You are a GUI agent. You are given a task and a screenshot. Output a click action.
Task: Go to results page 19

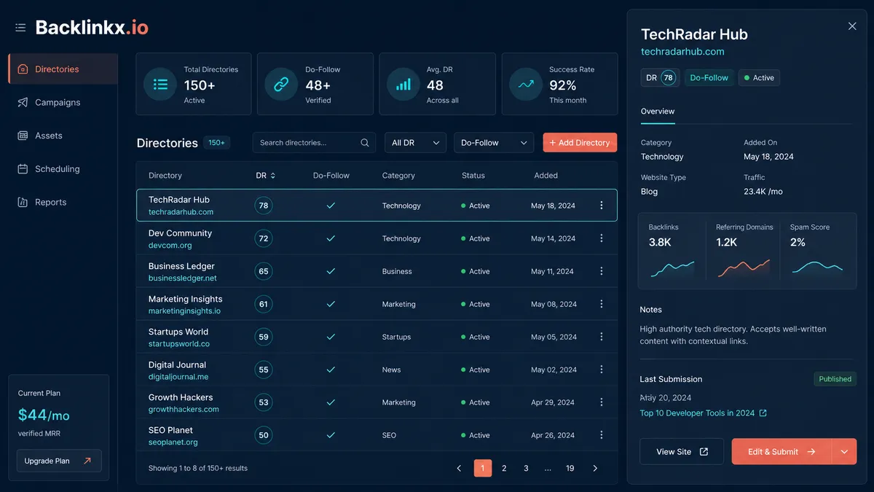coord(570,468)
